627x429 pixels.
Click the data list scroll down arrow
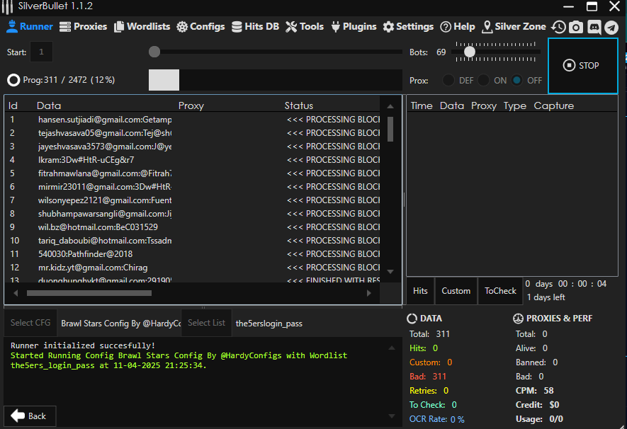tap(390, 271)
